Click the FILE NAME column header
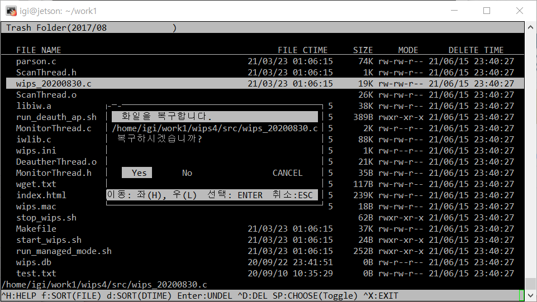The height and width of the screenshot is (302, 537). point(39,50)
